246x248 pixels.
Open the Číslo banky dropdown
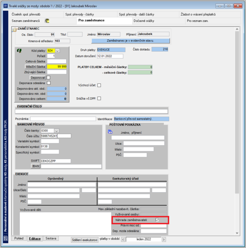tap(57, 131)
